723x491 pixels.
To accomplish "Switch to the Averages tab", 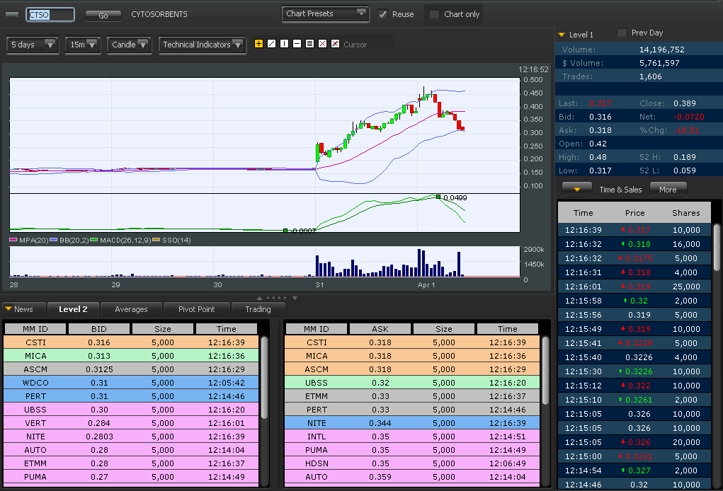I will coord(131,309).
